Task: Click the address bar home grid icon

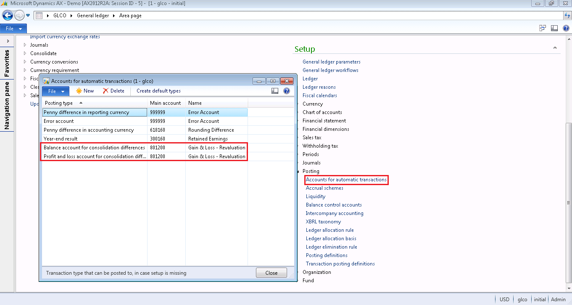Action: click(x=39, y=16)
